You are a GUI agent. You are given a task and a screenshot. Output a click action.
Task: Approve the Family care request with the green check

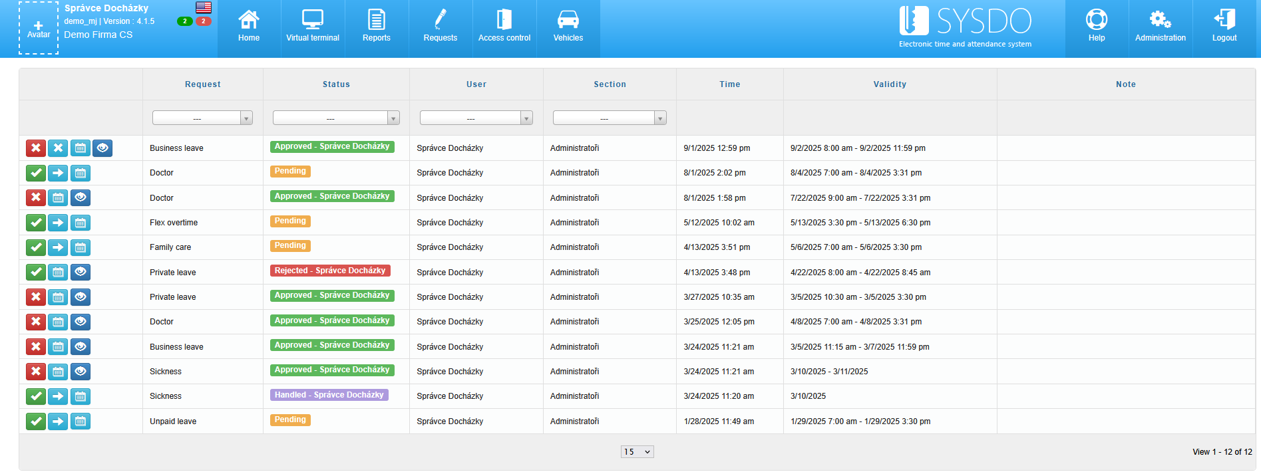click(x=36, y=247)
